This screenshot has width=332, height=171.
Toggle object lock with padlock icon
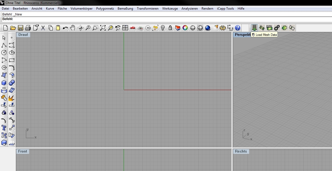pyautogui.click(x=170, y=28)
